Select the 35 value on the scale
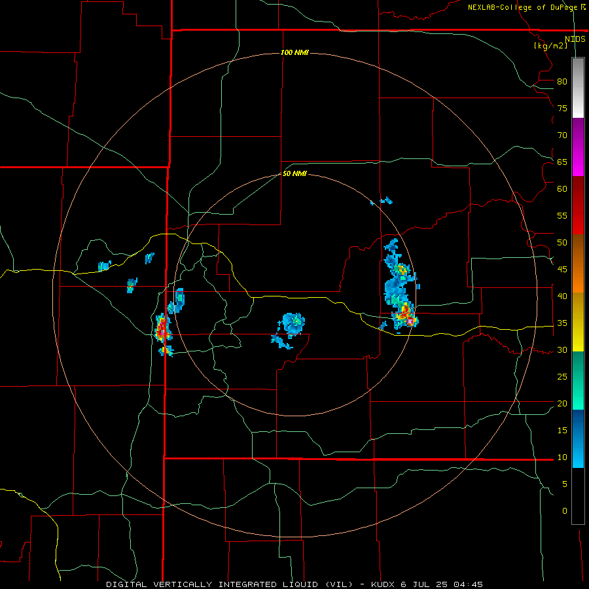 [562, 323]
